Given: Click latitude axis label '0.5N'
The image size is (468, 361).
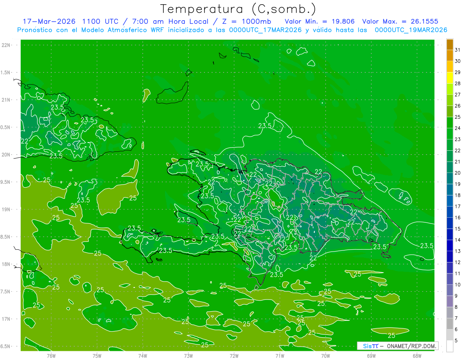Looking at the screenshot, I should pos(6,127).
